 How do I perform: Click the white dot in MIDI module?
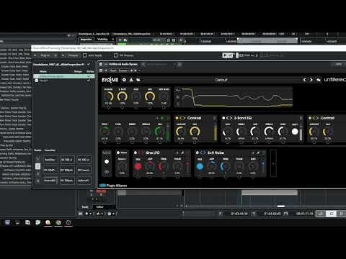[x=107, y=162]
